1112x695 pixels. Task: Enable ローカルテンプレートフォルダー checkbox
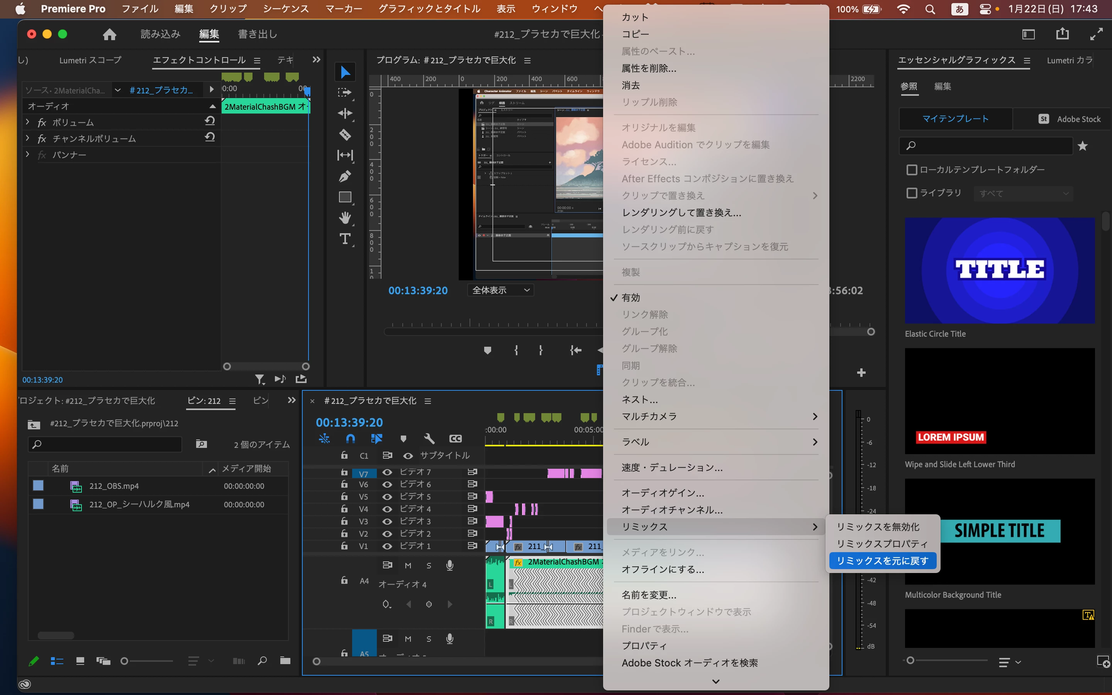[912, 170]
